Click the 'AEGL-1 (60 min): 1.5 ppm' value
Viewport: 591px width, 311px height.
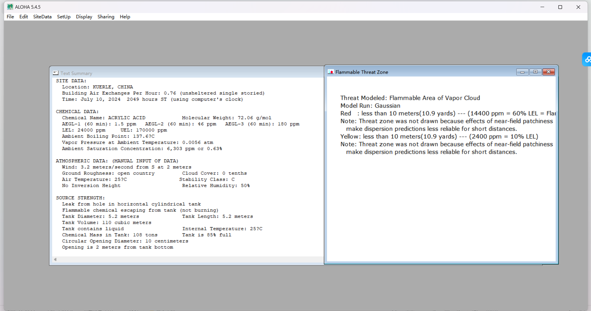pos(99,124)
